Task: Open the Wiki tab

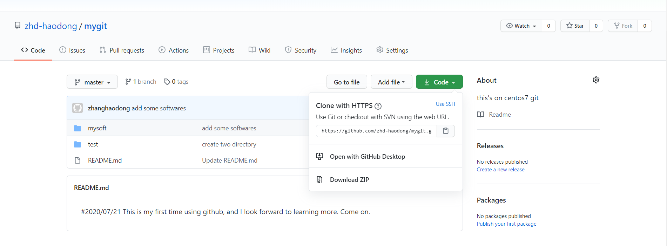Action: point(260,50)
